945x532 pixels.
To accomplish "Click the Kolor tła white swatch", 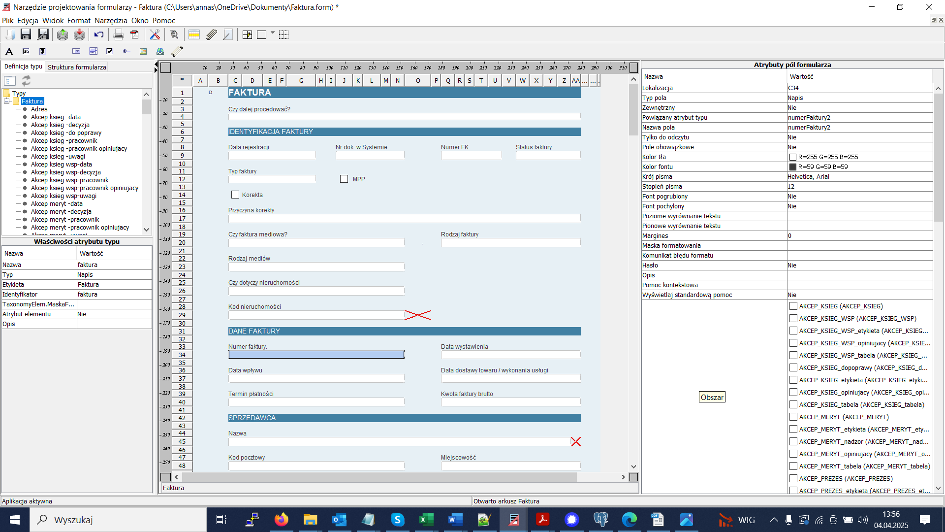I will tap(793, 157).
